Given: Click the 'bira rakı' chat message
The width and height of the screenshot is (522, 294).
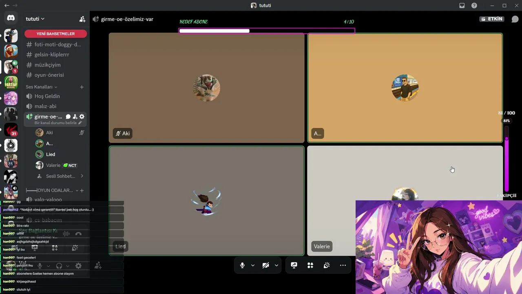Looking at the screenshot, I should point(62,226).
